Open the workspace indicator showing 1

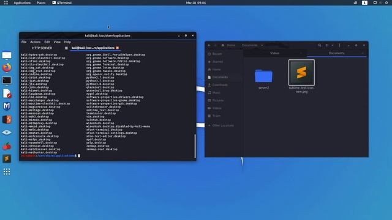click(x=364, y=2)
